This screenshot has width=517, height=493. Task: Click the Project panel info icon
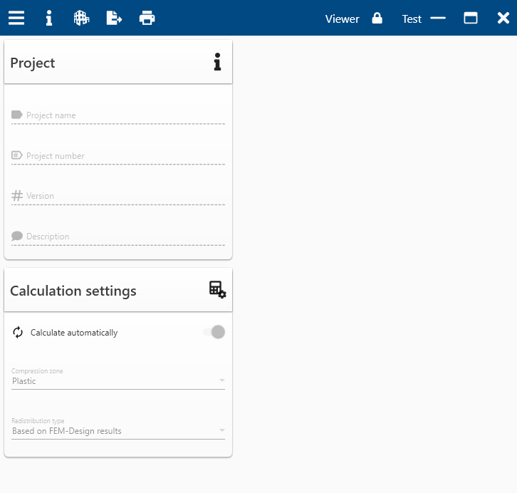[x=217, y=62]
